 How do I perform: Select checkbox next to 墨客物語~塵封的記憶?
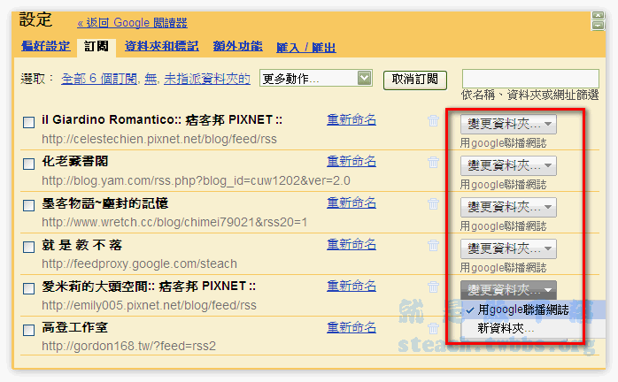(28, 205)
